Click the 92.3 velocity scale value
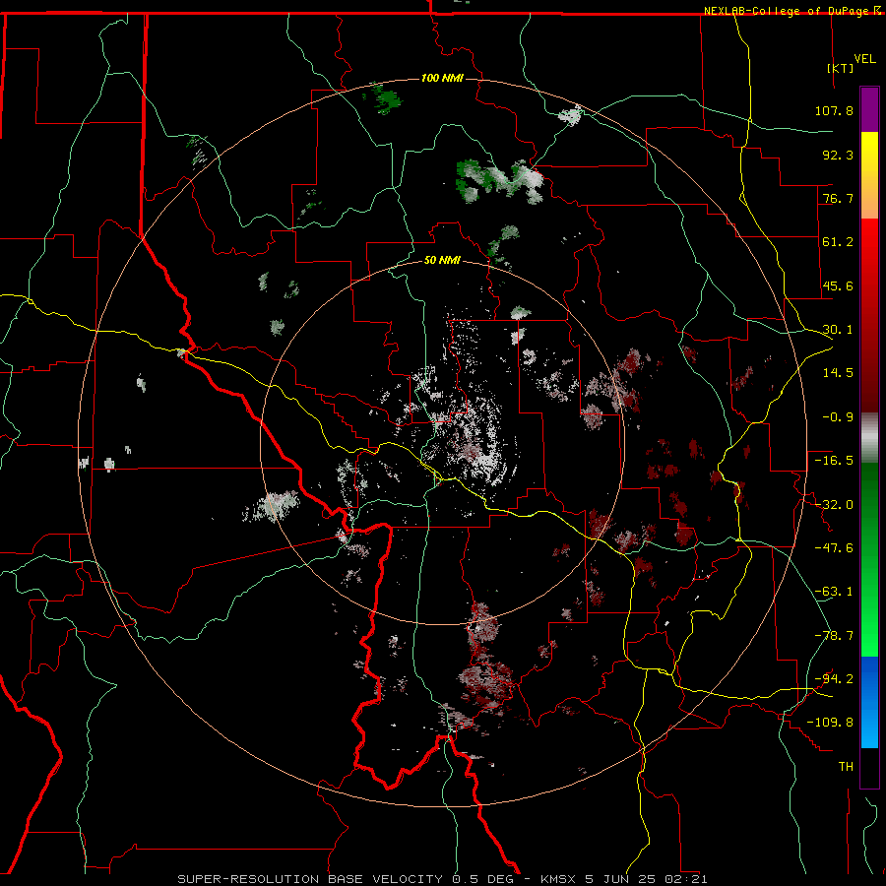This screenshot has width=886, height=886. click(x=838, y=155)
